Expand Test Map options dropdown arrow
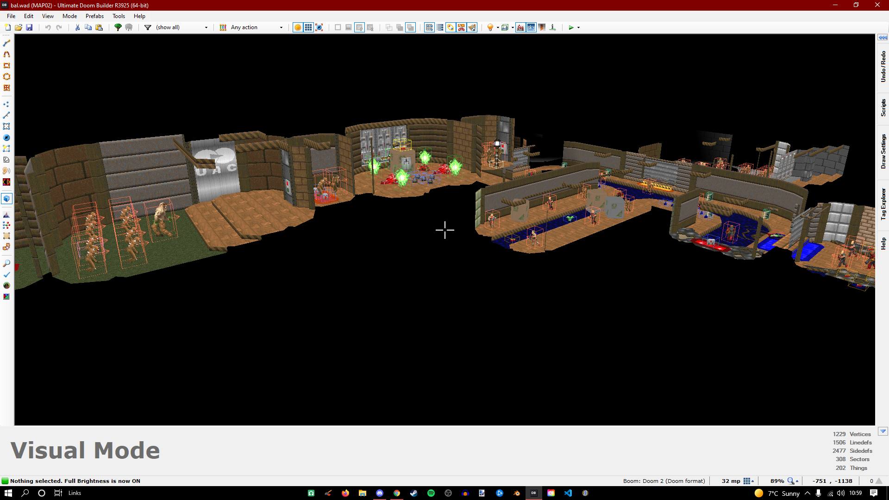Viewport: 889px width, 500px height. pos(578,27)
